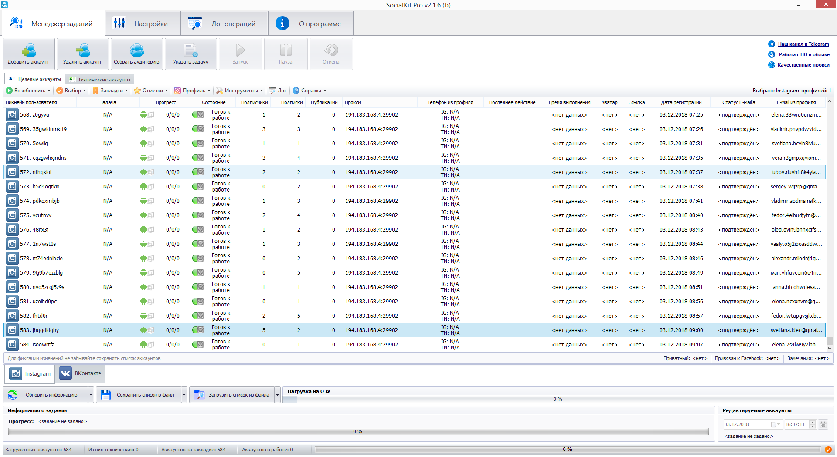Click Instagram icon for account 572. nlihqkiol
The height and width of the screenshot is (457, 837).
pyautogui.click(x=12, y=172)
